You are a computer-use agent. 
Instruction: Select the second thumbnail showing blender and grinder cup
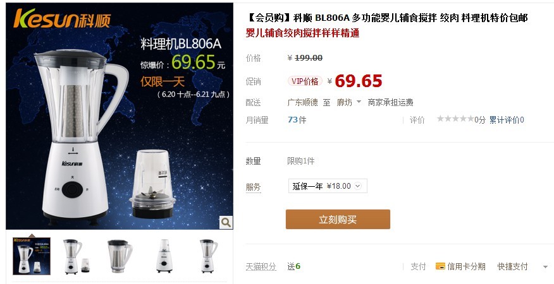click(x=76, y=256)
